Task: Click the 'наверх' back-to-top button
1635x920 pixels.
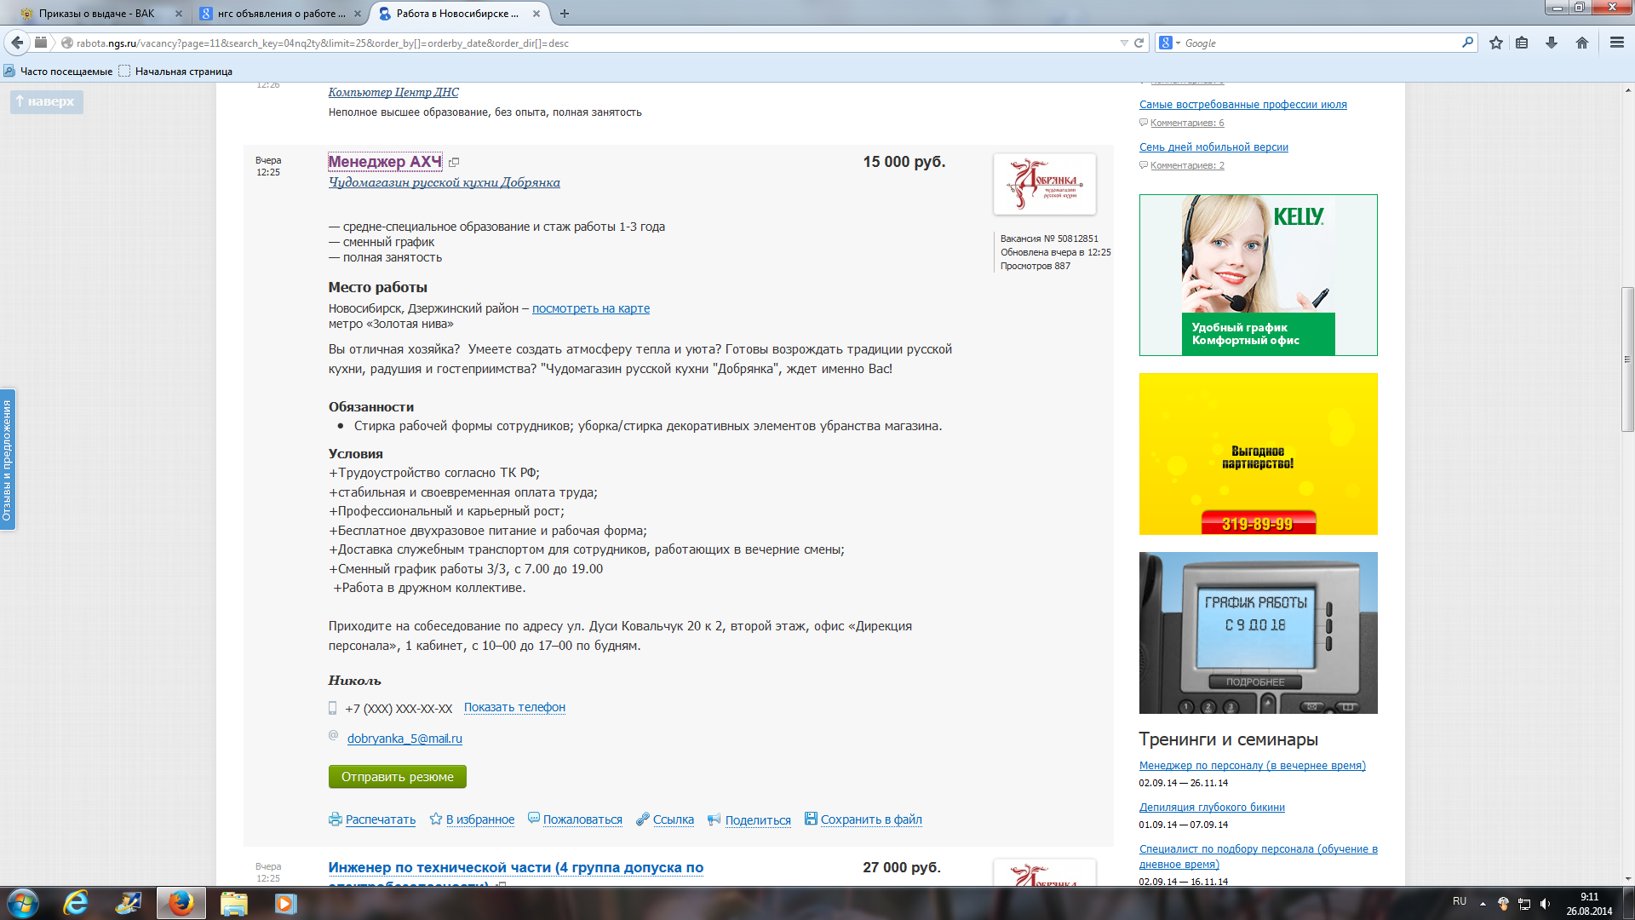Action: (x=47, y=101)
